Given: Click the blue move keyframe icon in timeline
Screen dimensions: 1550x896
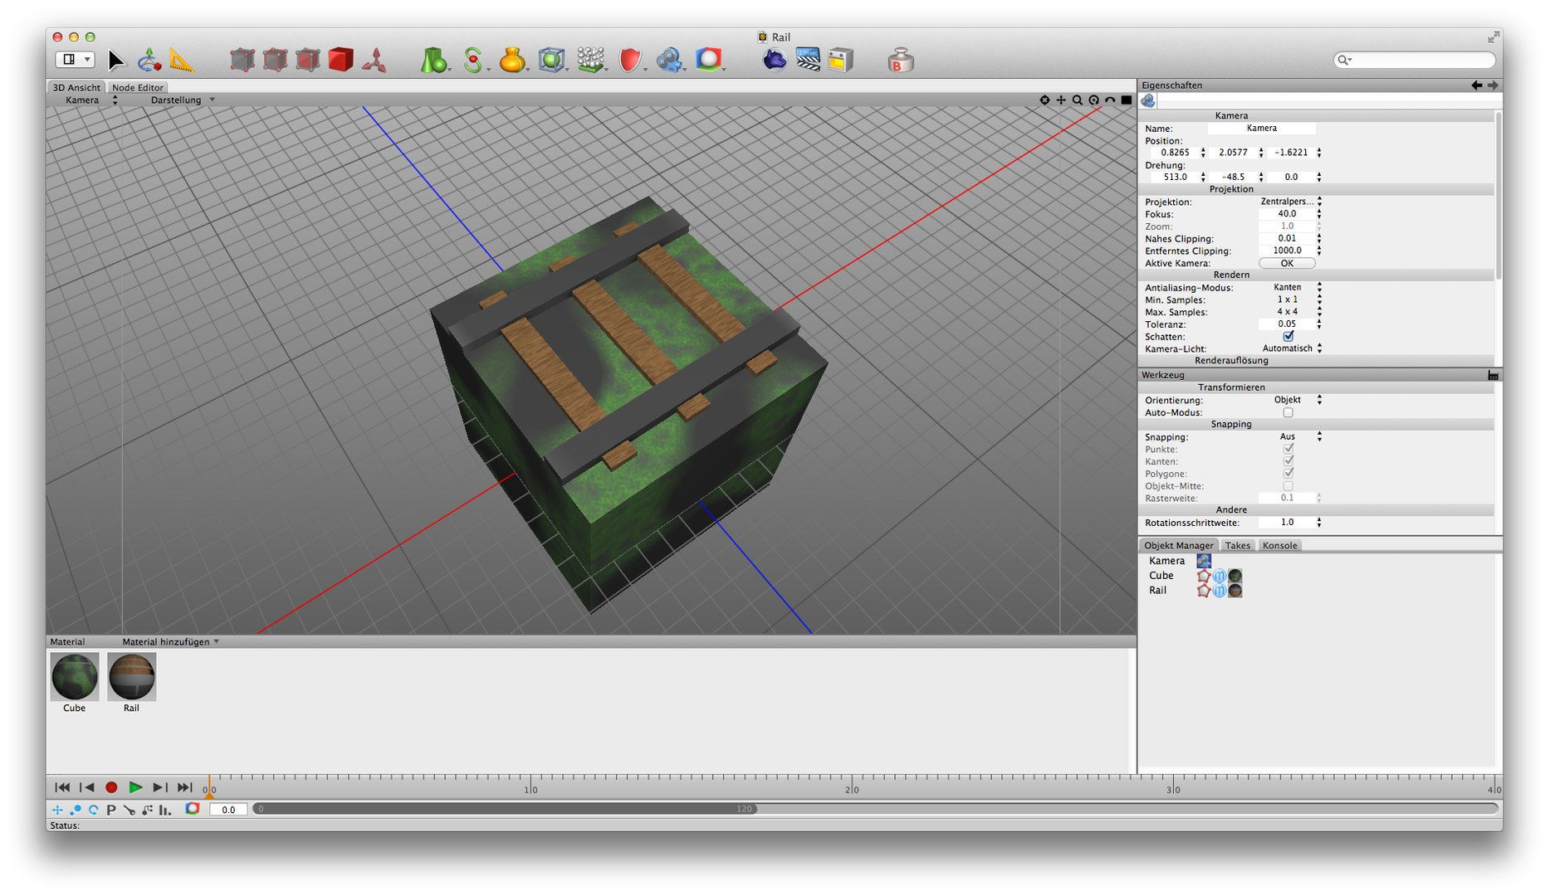Looking at the screenshot, I should (x=57, y=810).
